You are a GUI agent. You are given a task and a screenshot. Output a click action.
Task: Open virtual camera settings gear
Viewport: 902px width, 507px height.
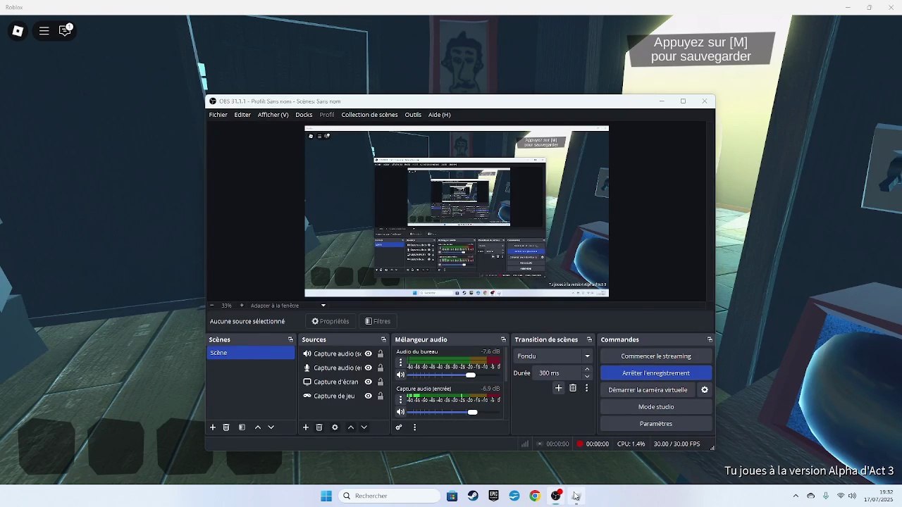point(704,389)
